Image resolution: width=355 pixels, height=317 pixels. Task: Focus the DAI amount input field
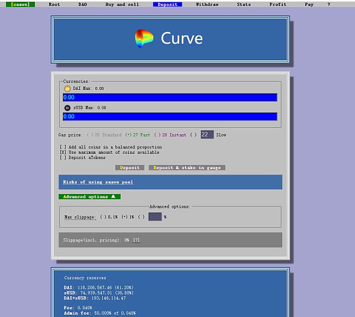pos(170,98)
